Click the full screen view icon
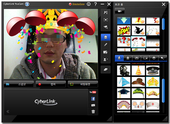Screen dimensions: 170x124 [x=105, y=20]
